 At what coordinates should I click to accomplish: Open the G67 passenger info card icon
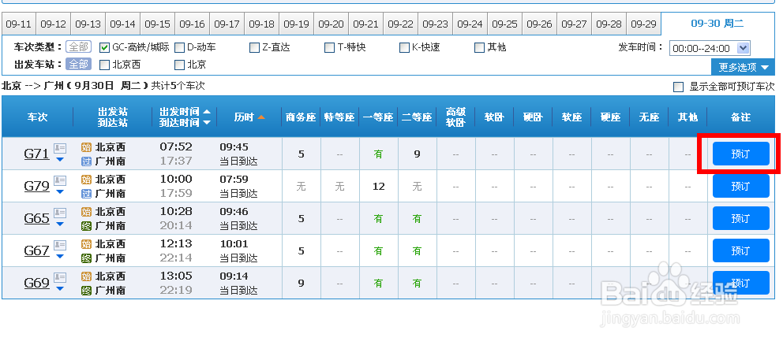click(60, 246)
